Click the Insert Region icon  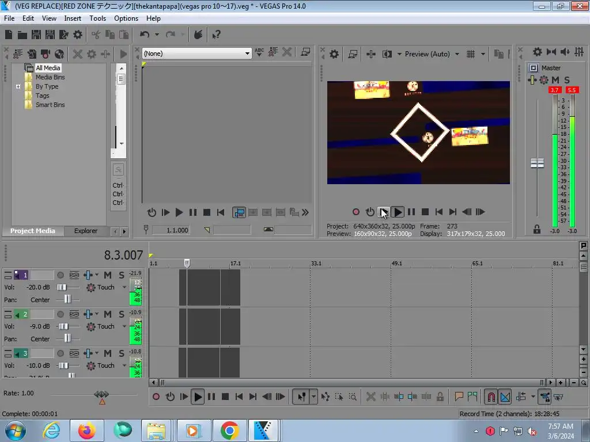472,397
